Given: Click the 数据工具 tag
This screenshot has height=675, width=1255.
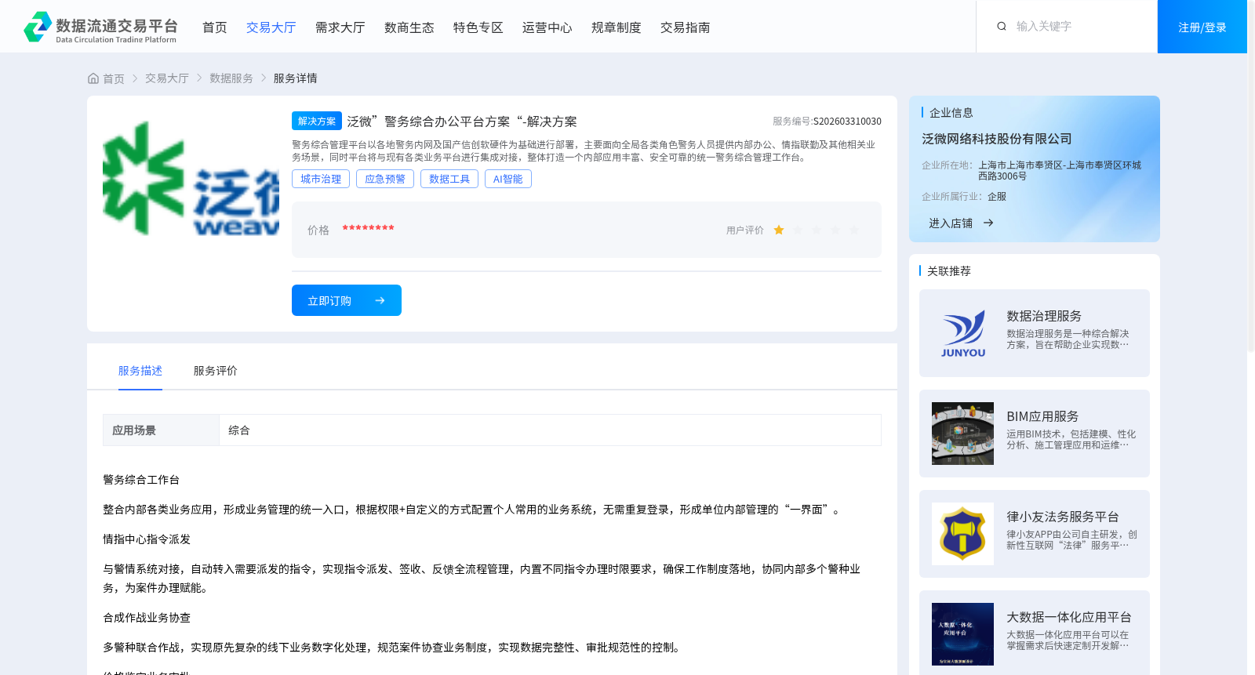Looking at the screenshot, I should tap(449, 179).
